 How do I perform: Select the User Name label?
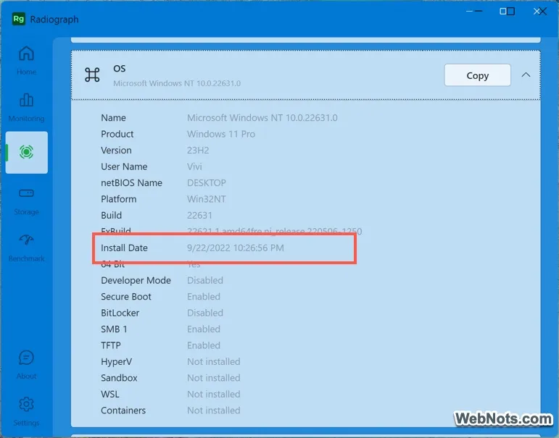(124, 167)
